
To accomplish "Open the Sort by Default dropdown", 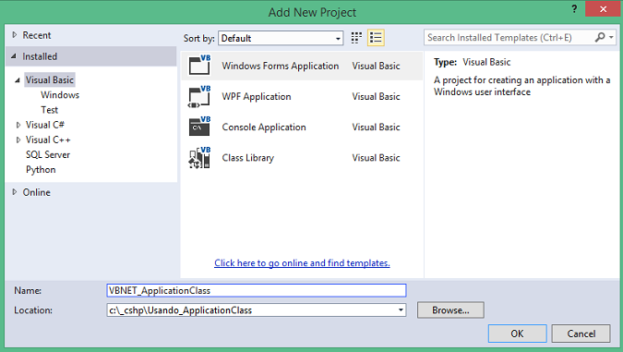I will pyautogui.click(x=281, y=38).
